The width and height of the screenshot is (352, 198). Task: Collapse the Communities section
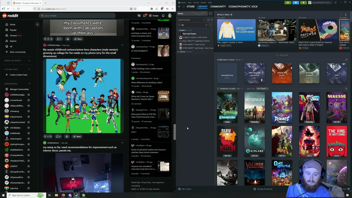pyautogui.click(x=29, y=84)
